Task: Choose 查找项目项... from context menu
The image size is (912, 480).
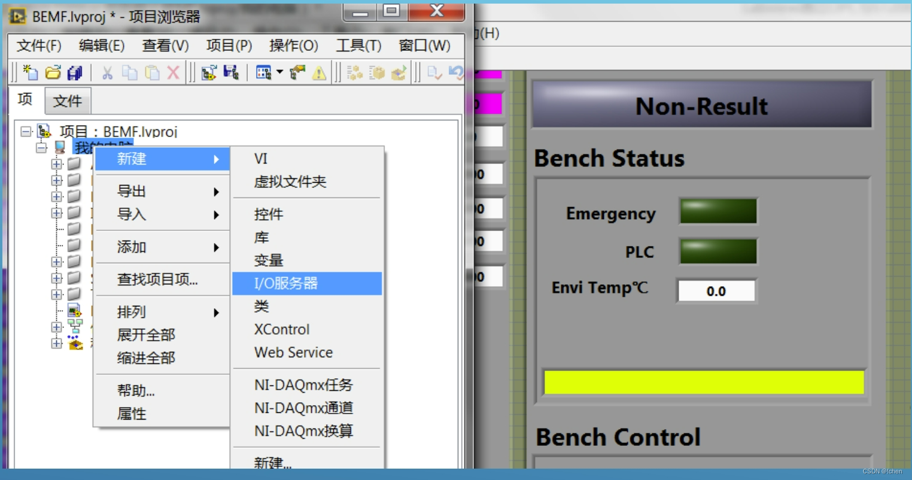Action: pyautogui.click(x=162, y=280)
